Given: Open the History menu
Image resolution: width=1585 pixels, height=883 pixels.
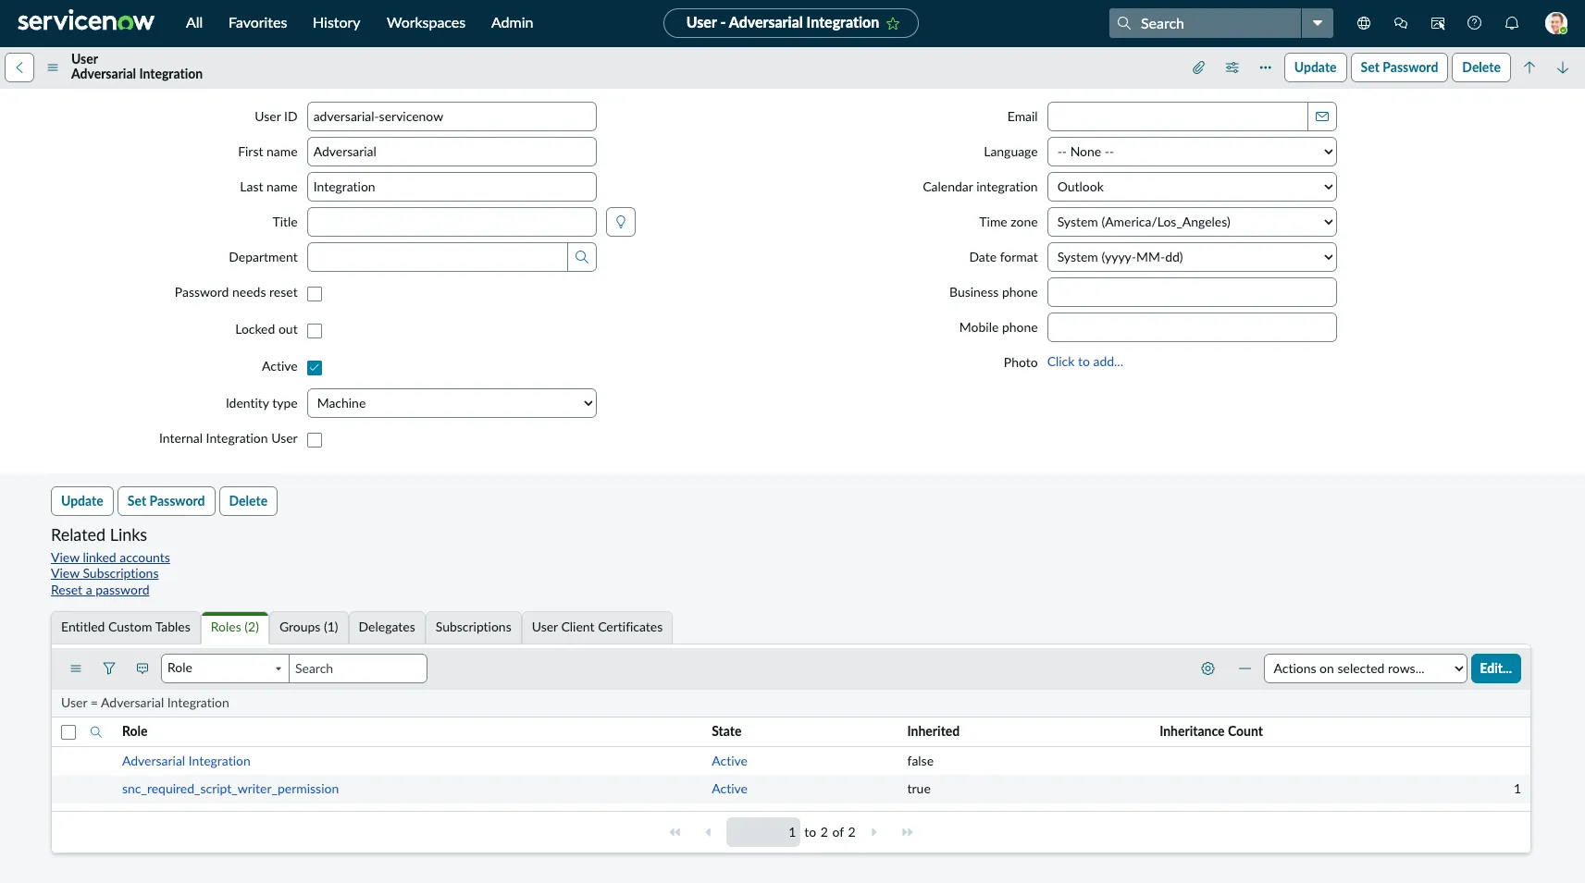Looking at the screenshot, I should [x=336, y=23].
